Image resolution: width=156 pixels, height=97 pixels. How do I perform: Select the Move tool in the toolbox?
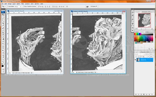click(x=3, y=15)
